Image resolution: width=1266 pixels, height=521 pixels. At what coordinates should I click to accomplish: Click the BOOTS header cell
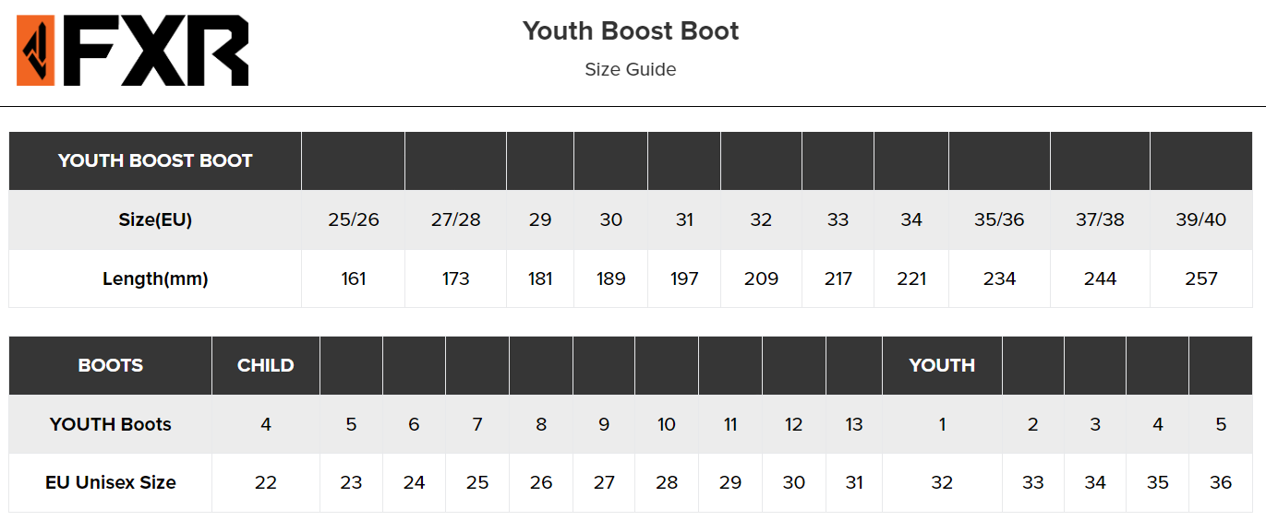click(x=111, y=365)
